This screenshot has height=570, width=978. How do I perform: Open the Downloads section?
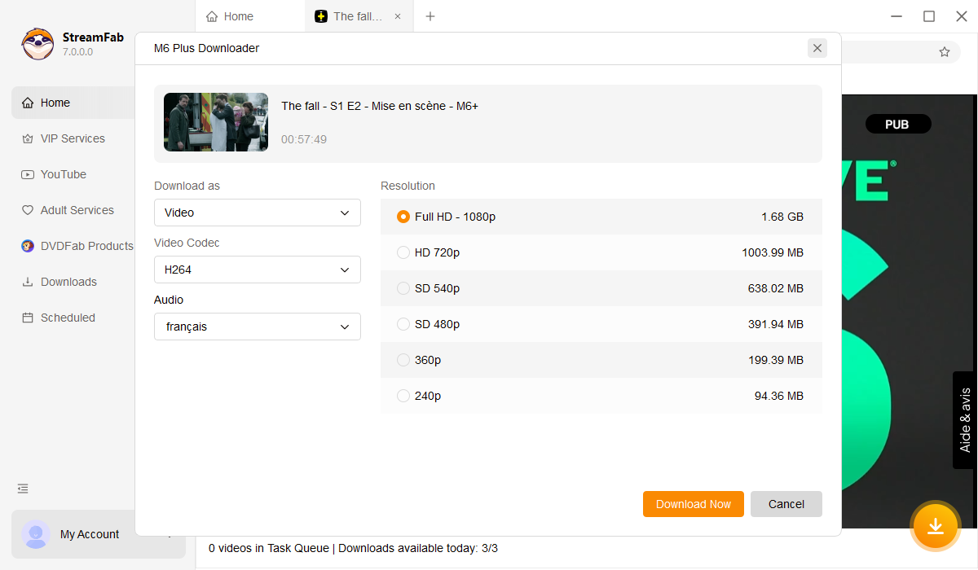coord(68,282)
